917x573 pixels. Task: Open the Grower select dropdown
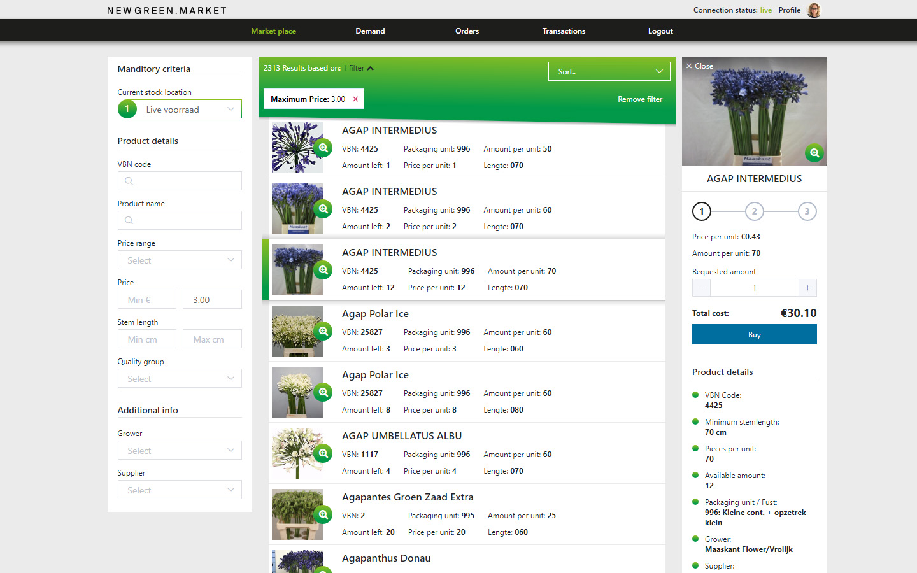(180, 450)
